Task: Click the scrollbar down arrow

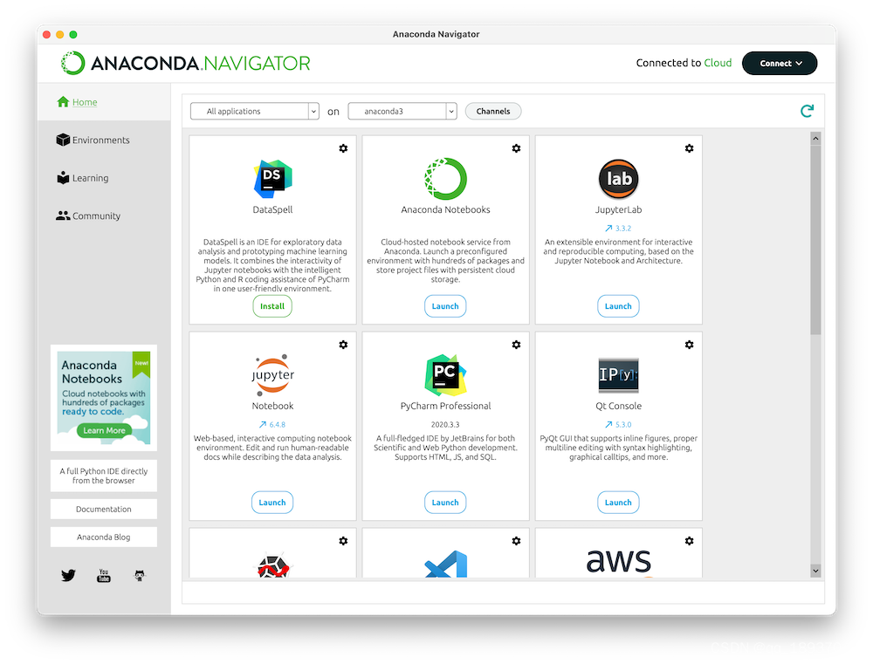Action: [x=815, y=571]
